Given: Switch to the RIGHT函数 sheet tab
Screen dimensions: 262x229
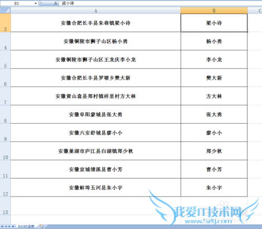Looking at the screenshot, I should click(26, 226).
